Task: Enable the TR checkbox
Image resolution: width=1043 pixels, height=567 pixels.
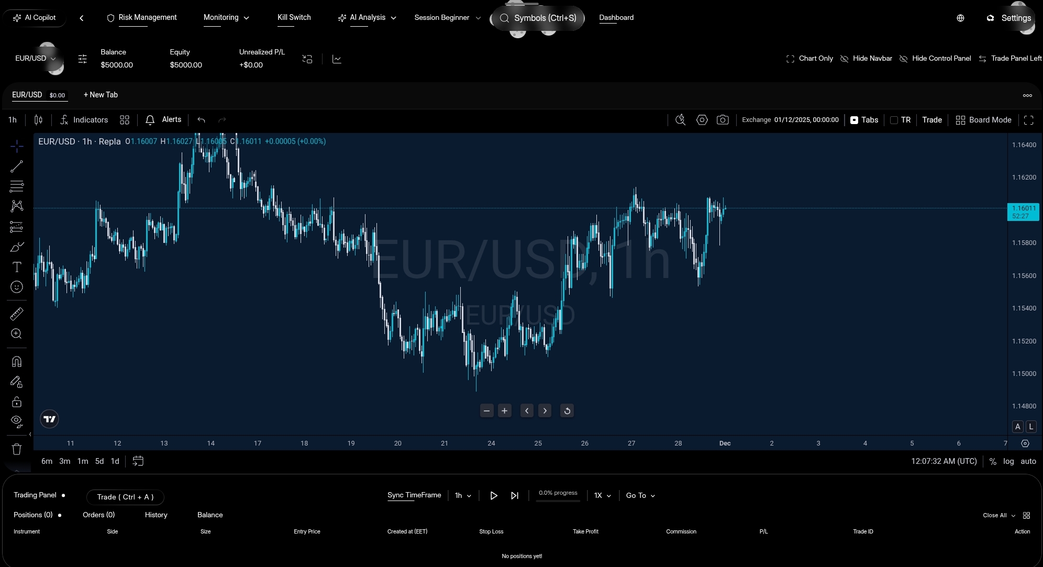Action: coord(894,120)
